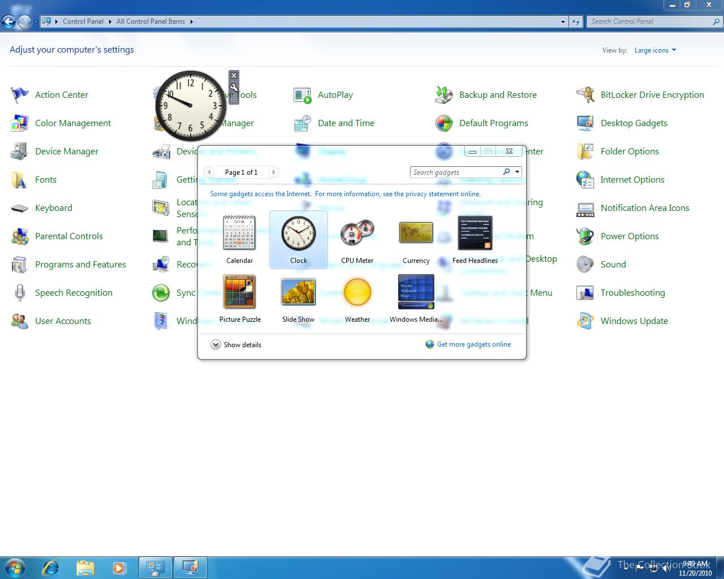Choose the Picture Puzzle gadget

click(240, 299)
